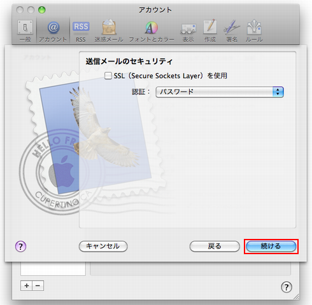Open the General (一般) preferences pane
Image resolution: width=312 pixels, height=305 pixels.
click(25, 31)
